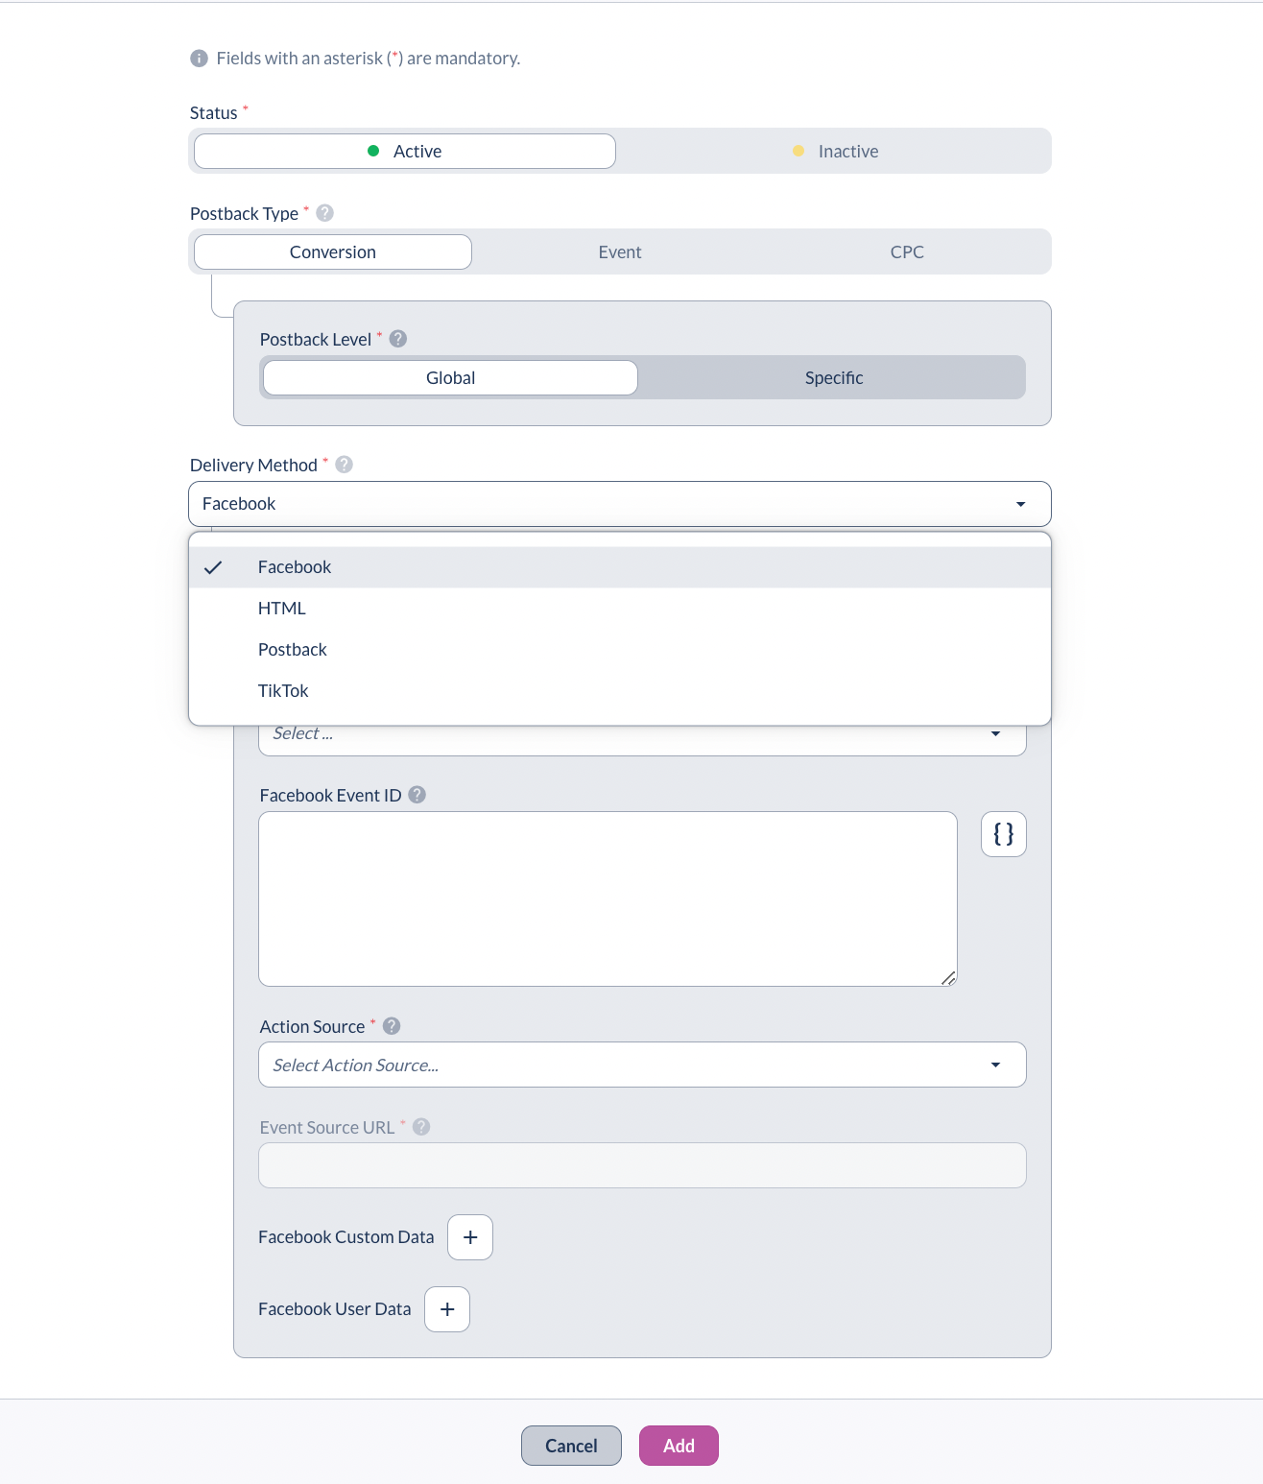
Task: Add Facebook Custom Data with plus button
Action: 470,1237
